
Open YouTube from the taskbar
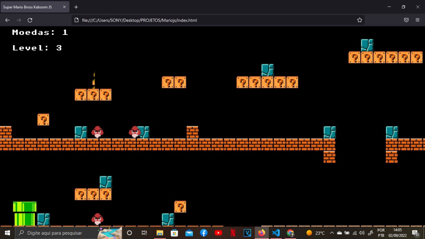218,233
